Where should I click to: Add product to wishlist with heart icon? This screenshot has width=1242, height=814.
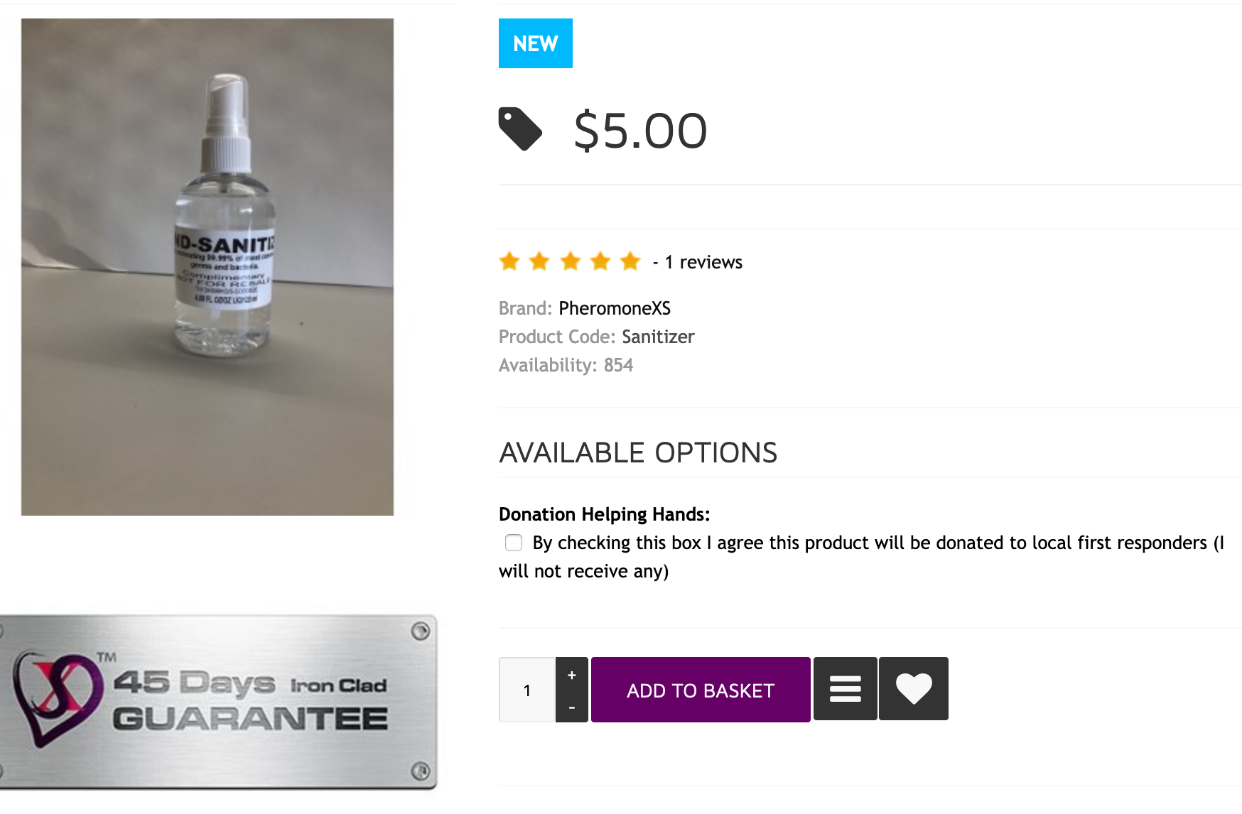tap(913, 689)
